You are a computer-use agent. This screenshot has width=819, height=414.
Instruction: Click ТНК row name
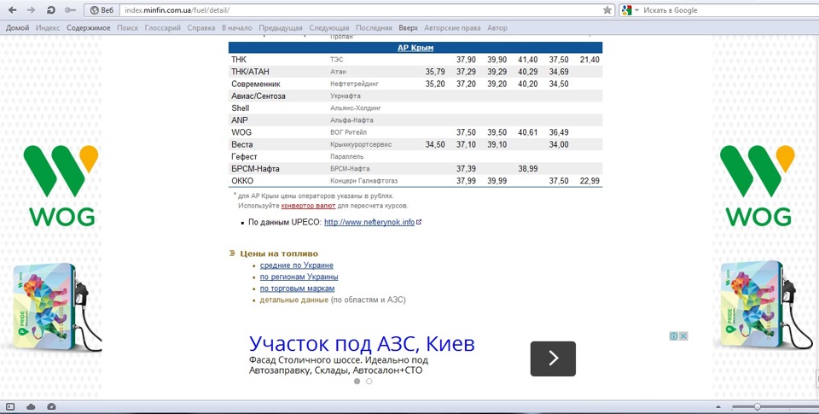(239, 60)
